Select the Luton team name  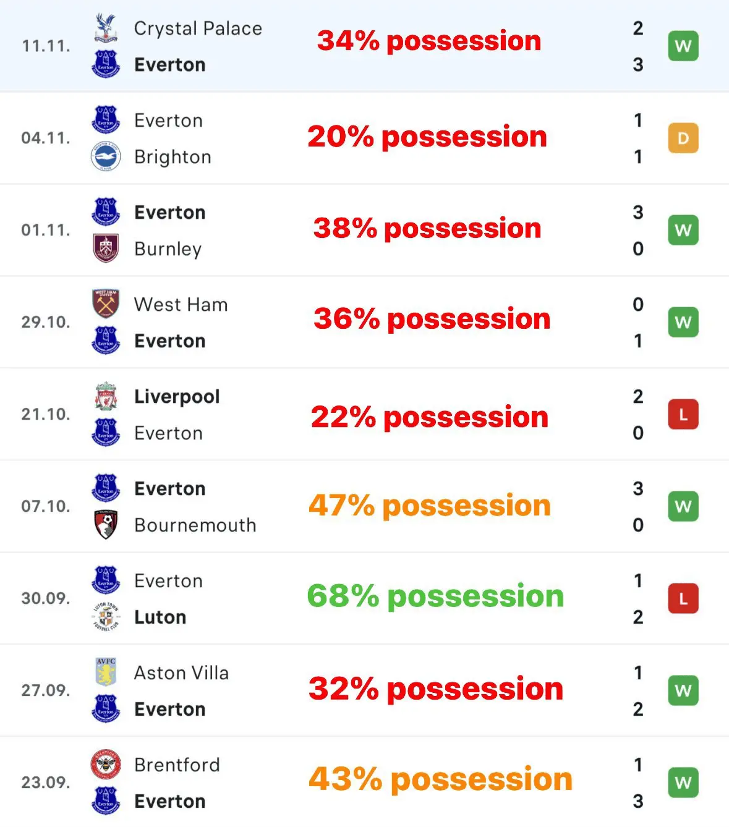[160, 617]
